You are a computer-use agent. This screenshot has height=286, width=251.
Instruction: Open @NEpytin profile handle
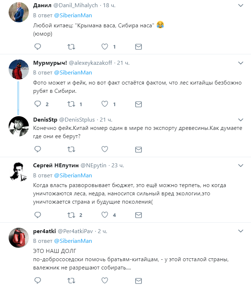(97, 165)
